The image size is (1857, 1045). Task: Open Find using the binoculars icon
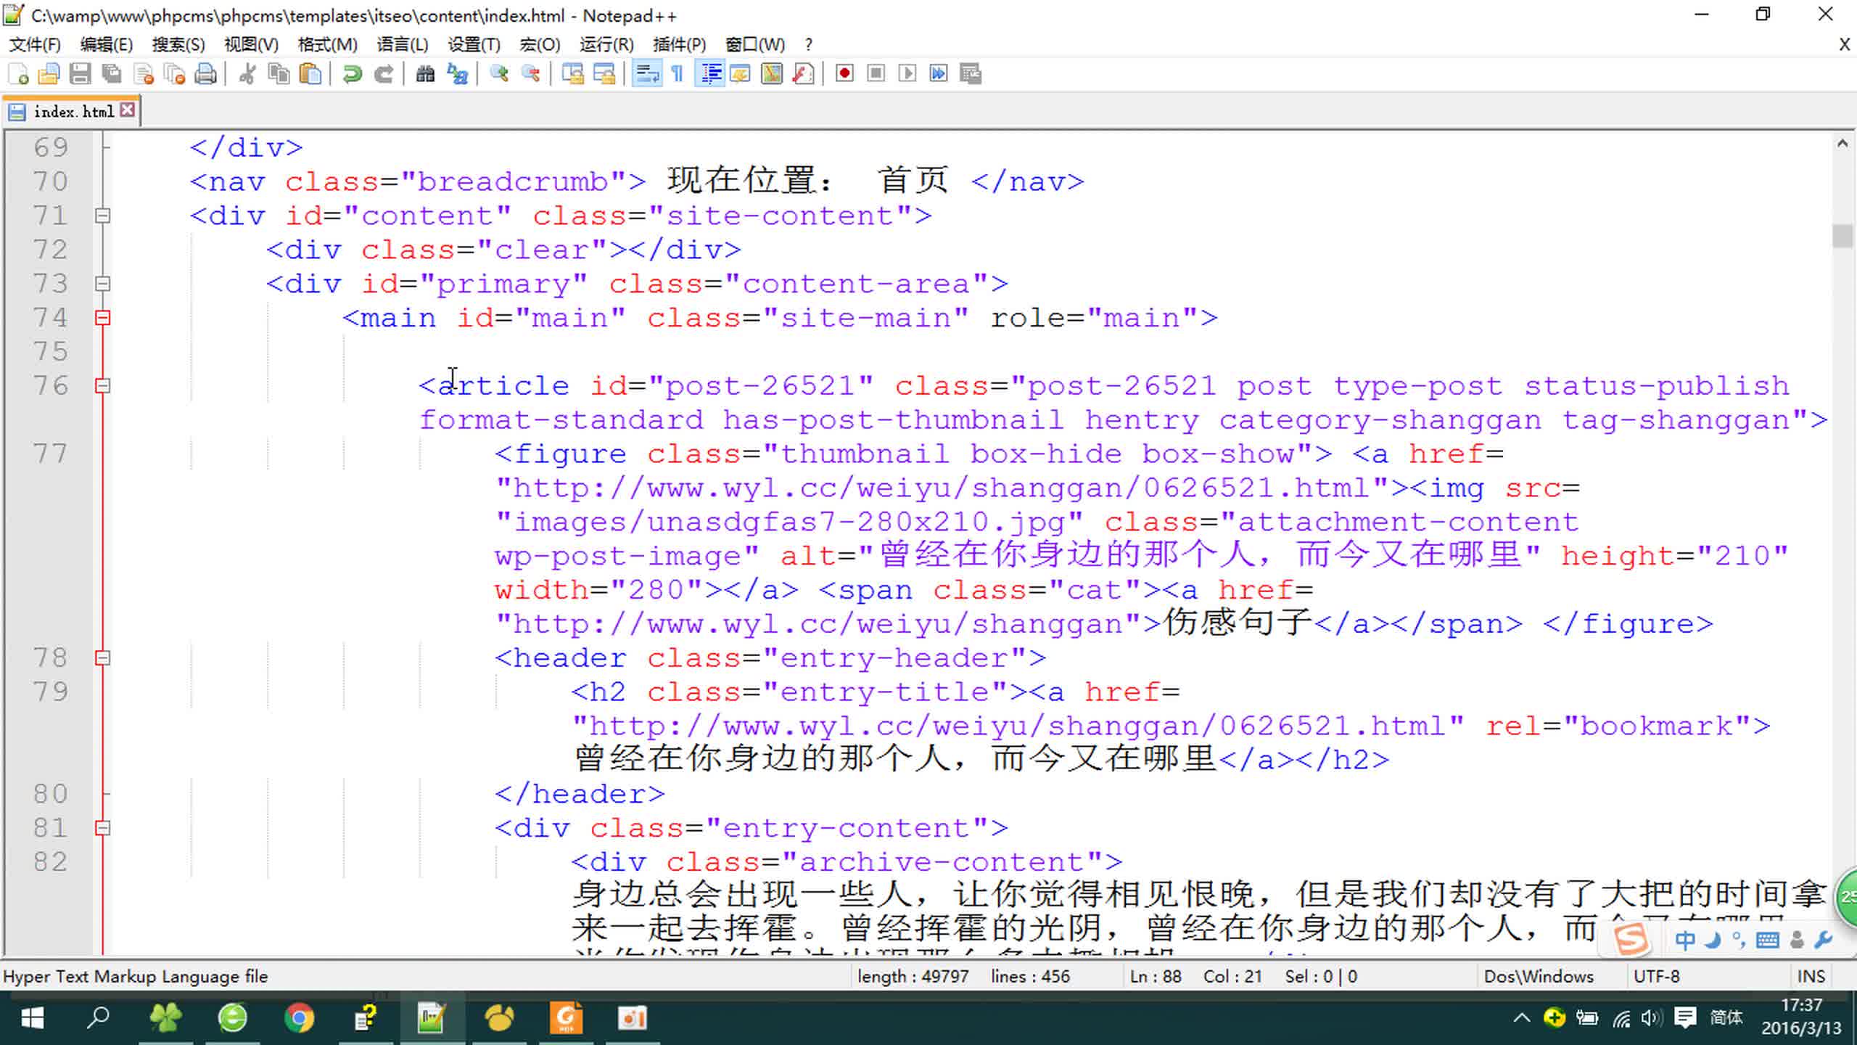(425, 73)
